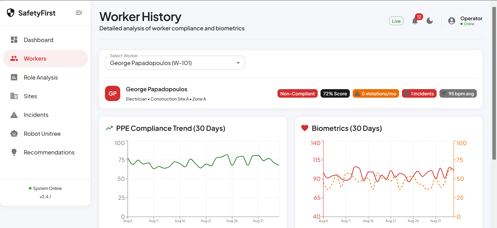Click the page vertical scrollbar
497x228 pixels.
(494, 83)
